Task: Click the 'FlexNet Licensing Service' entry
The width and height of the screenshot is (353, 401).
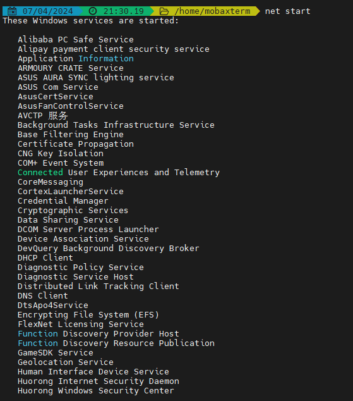Action: tap(81, 324)
